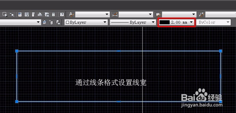236x113 pixels.
Task: Select the rectangle's top-right corner grip
Action: [221, 51]
